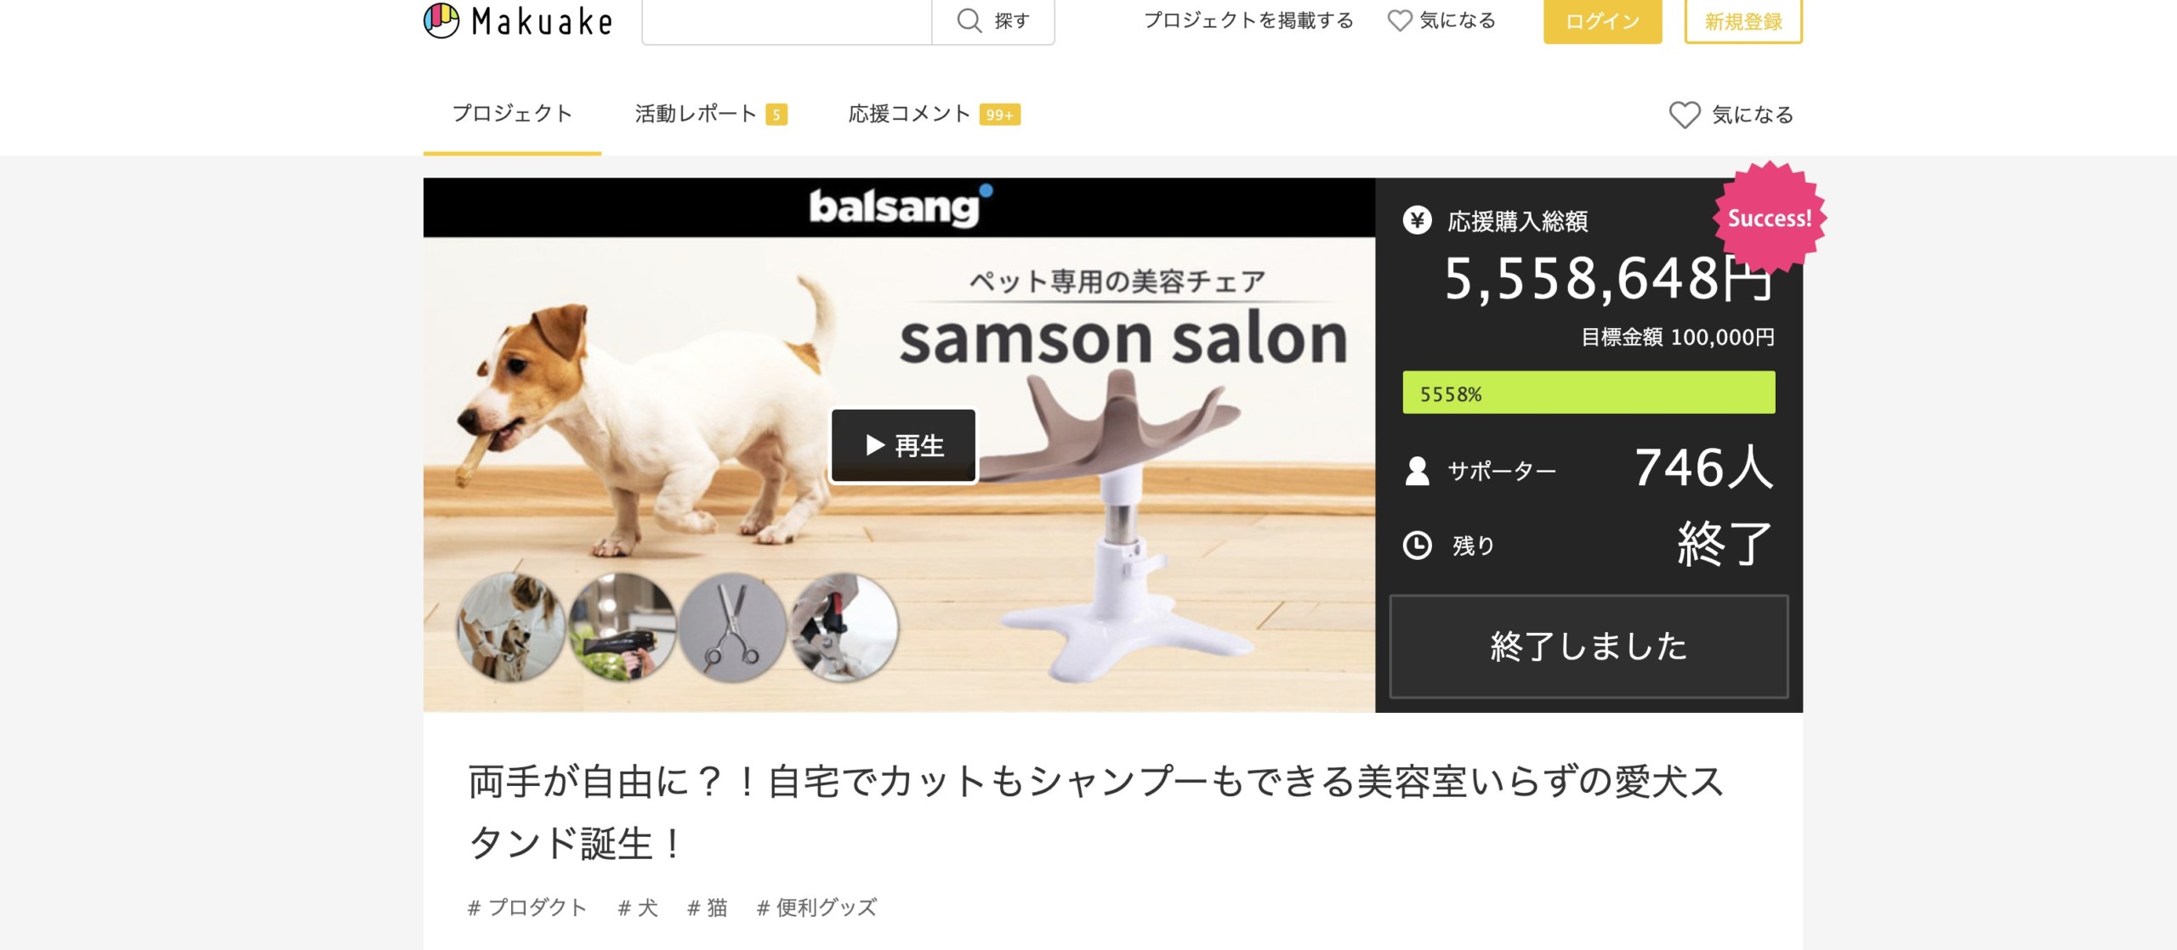Click the heart icon in top navigation
This screenshot has width=2177, height=950.
coord(1399,20)
